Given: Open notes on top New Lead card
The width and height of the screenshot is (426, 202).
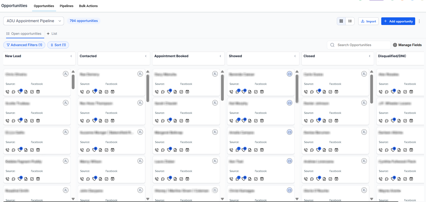Looking at the screenshot, I should coord(26,92).
